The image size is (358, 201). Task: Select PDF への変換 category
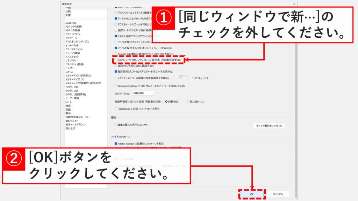tap(73, 30)
